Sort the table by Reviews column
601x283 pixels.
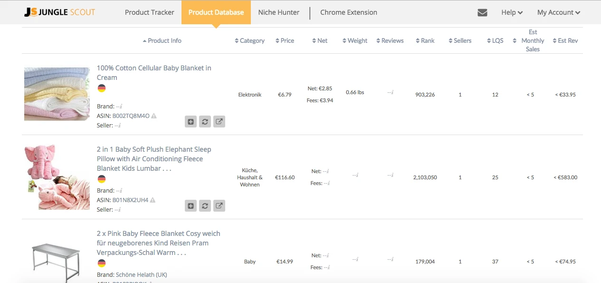pos(390,40)
